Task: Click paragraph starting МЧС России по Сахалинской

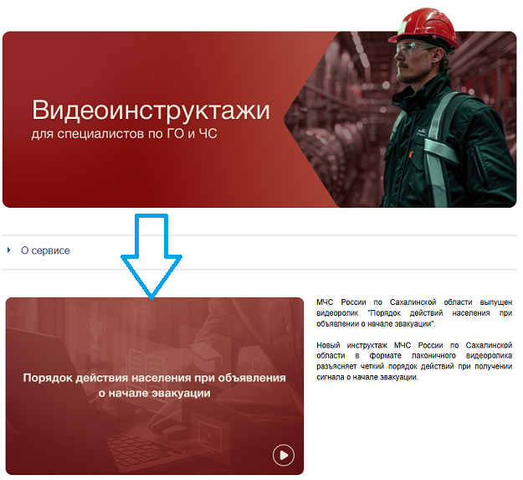Action: pos(414,312)
